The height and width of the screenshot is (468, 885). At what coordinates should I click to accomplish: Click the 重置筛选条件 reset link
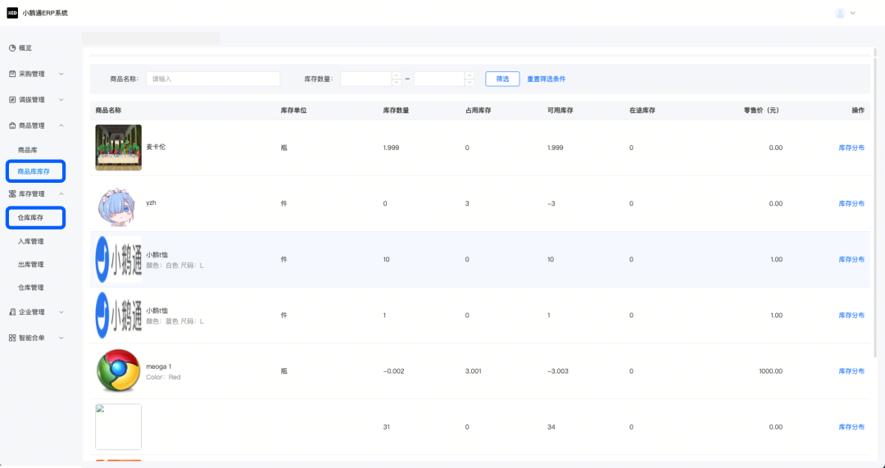click(x=547, y=79)
